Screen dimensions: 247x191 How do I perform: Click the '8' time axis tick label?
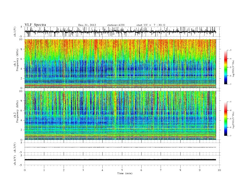(180, 170)
